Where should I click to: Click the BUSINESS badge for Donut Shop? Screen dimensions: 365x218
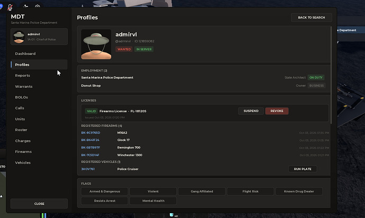tap(316, 86)
